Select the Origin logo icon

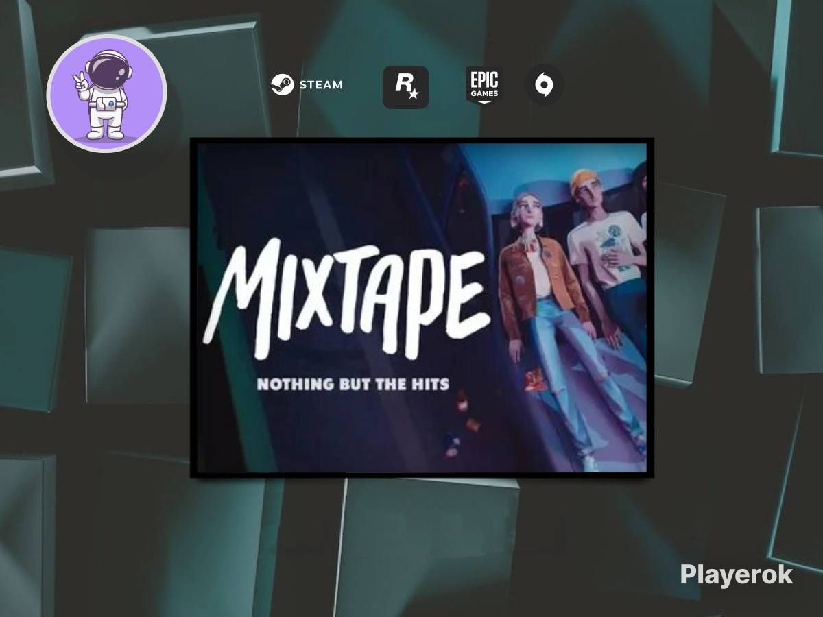pyautogui.click(x=544, y=85)
